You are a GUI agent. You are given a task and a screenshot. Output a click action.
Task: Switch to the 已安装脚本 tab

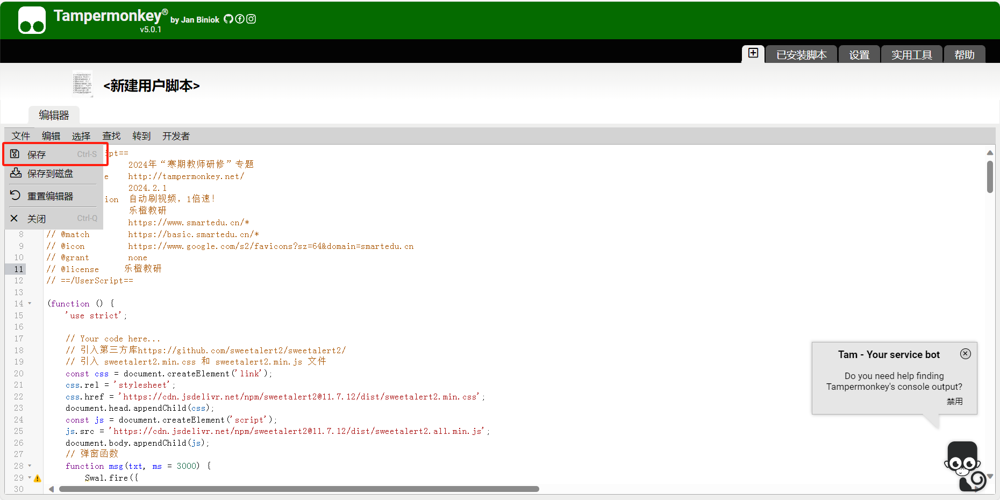pyautogui.click(x=801, y=54)
